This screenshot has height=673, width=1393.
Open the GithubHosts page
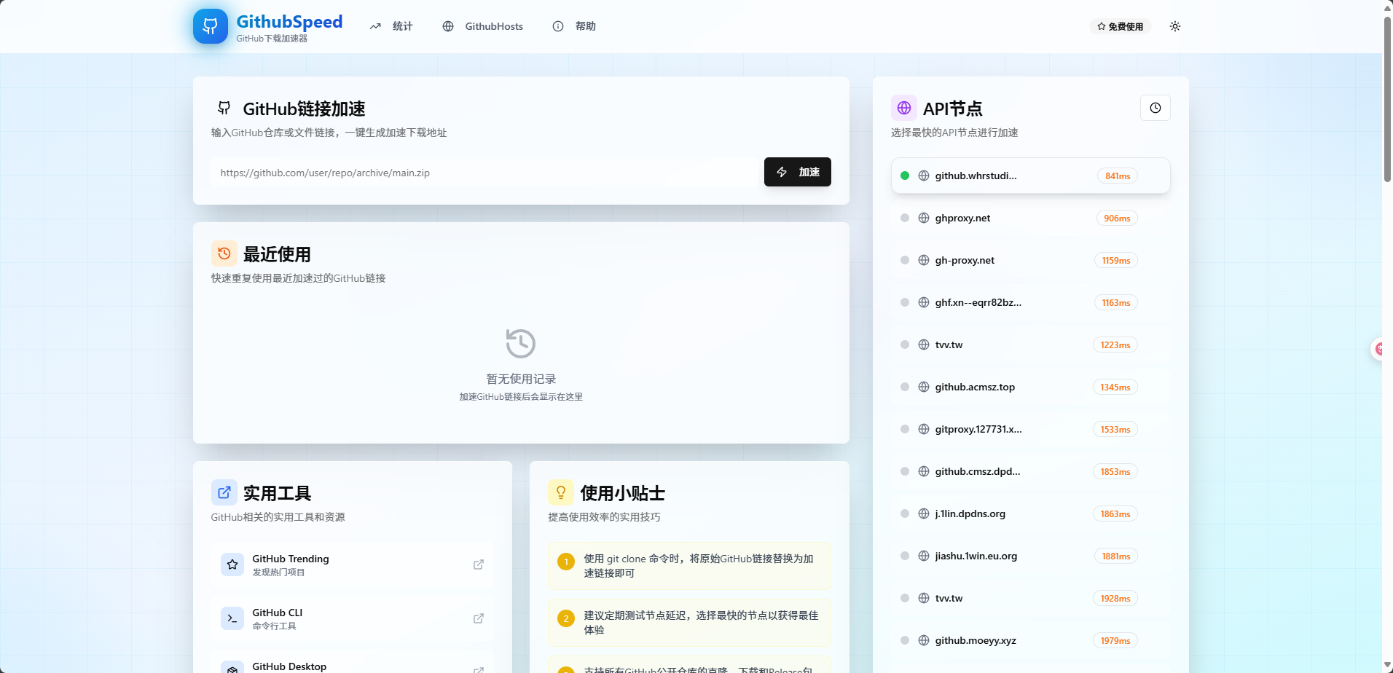482,25
